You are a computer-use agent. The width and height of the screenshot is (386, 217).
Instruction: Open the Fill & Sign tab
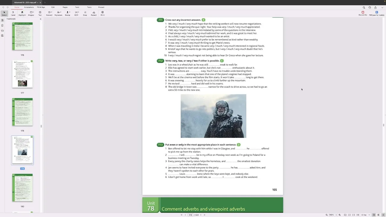click(x=41, y=7)
